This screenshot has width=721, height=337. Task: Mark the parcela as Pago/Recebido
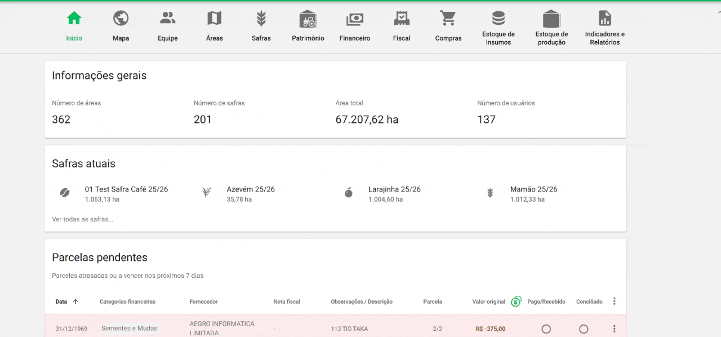tap(546, 329)
